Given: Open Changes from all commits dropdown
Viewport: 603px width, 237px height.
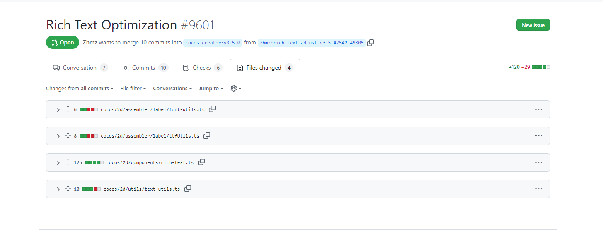Looking at the screenshot, I should [80, 89].
